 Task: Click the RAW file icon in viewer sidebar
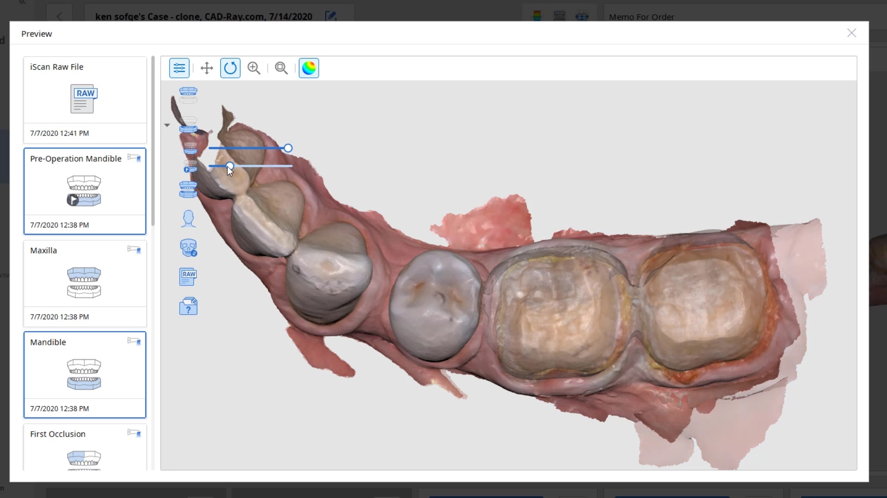[x=188, y=277]
